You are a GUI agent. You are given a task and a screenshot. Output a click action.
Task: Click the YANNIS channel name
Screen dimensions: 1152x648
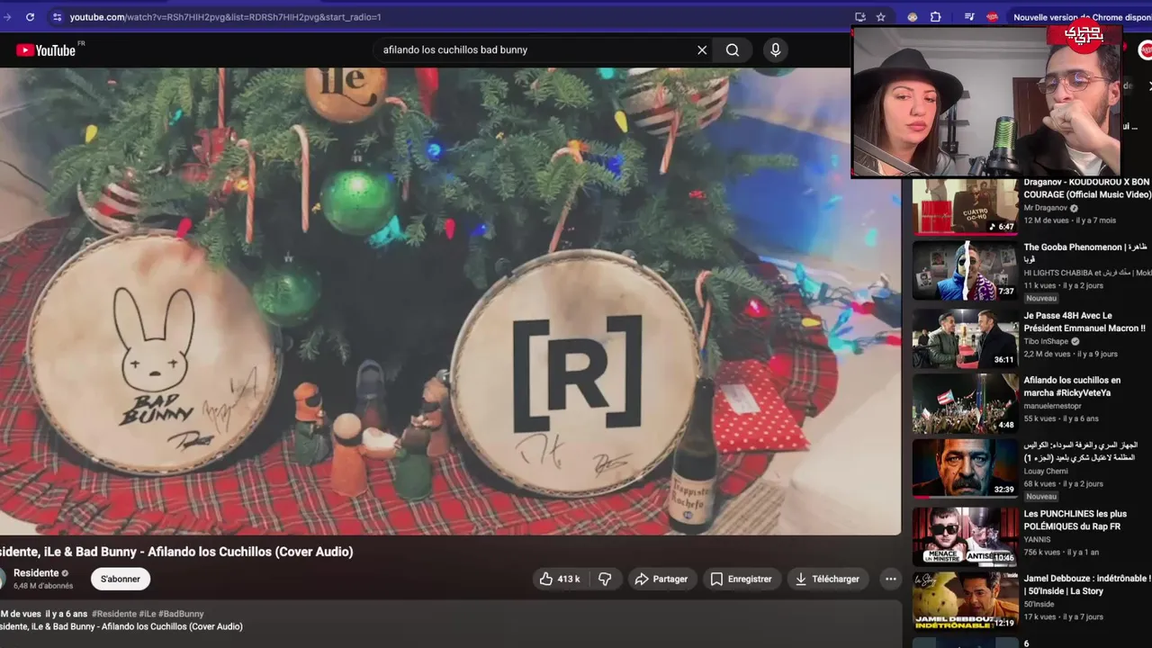point(1037,540)
